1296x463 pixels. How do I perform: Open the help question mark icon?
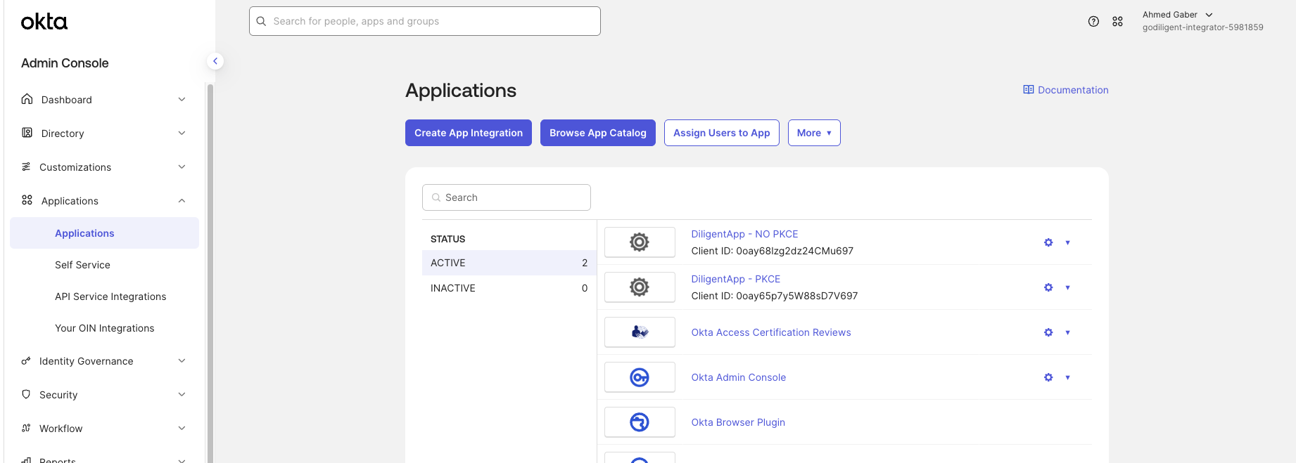[x=1093, y=21]
